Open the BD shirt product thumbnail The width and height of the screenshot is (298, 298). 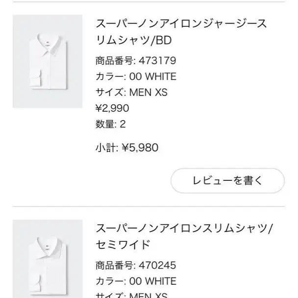coord(48,61)
